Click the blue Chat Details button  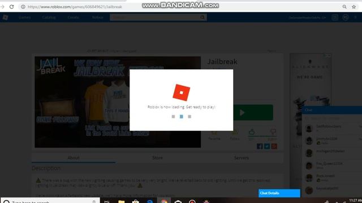coord(279,193)
